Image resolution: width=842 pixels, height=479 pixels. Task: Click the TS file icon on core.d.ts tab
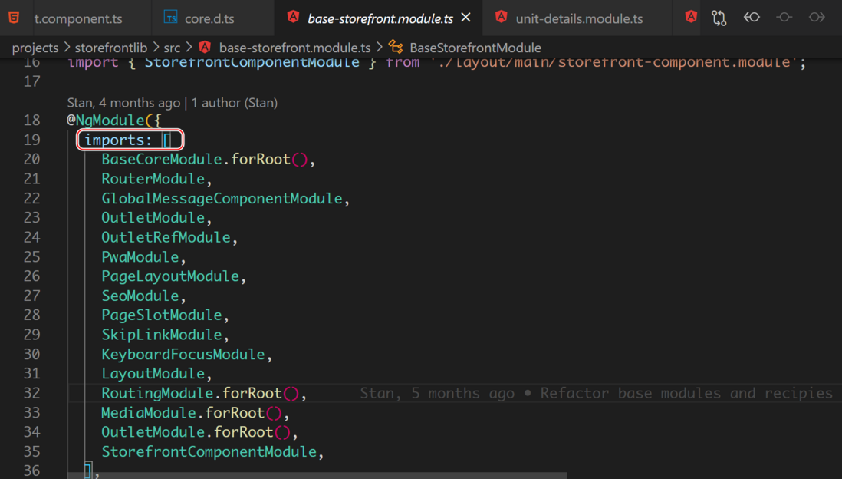point(170,18)
